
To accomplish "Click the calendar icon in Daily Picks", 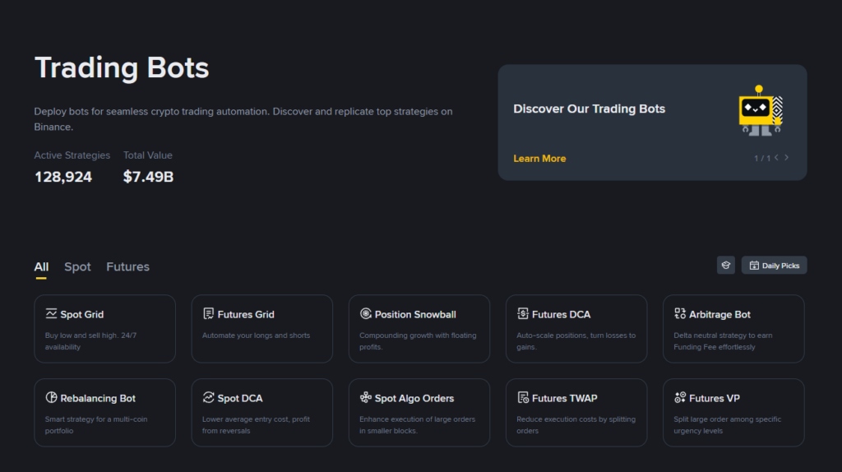I will pyautogui.click(x=754, y=266).
